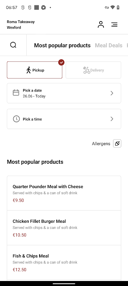Select the Most popular products tab
This screenshot has height=286, width=128.
click(62, 45)
